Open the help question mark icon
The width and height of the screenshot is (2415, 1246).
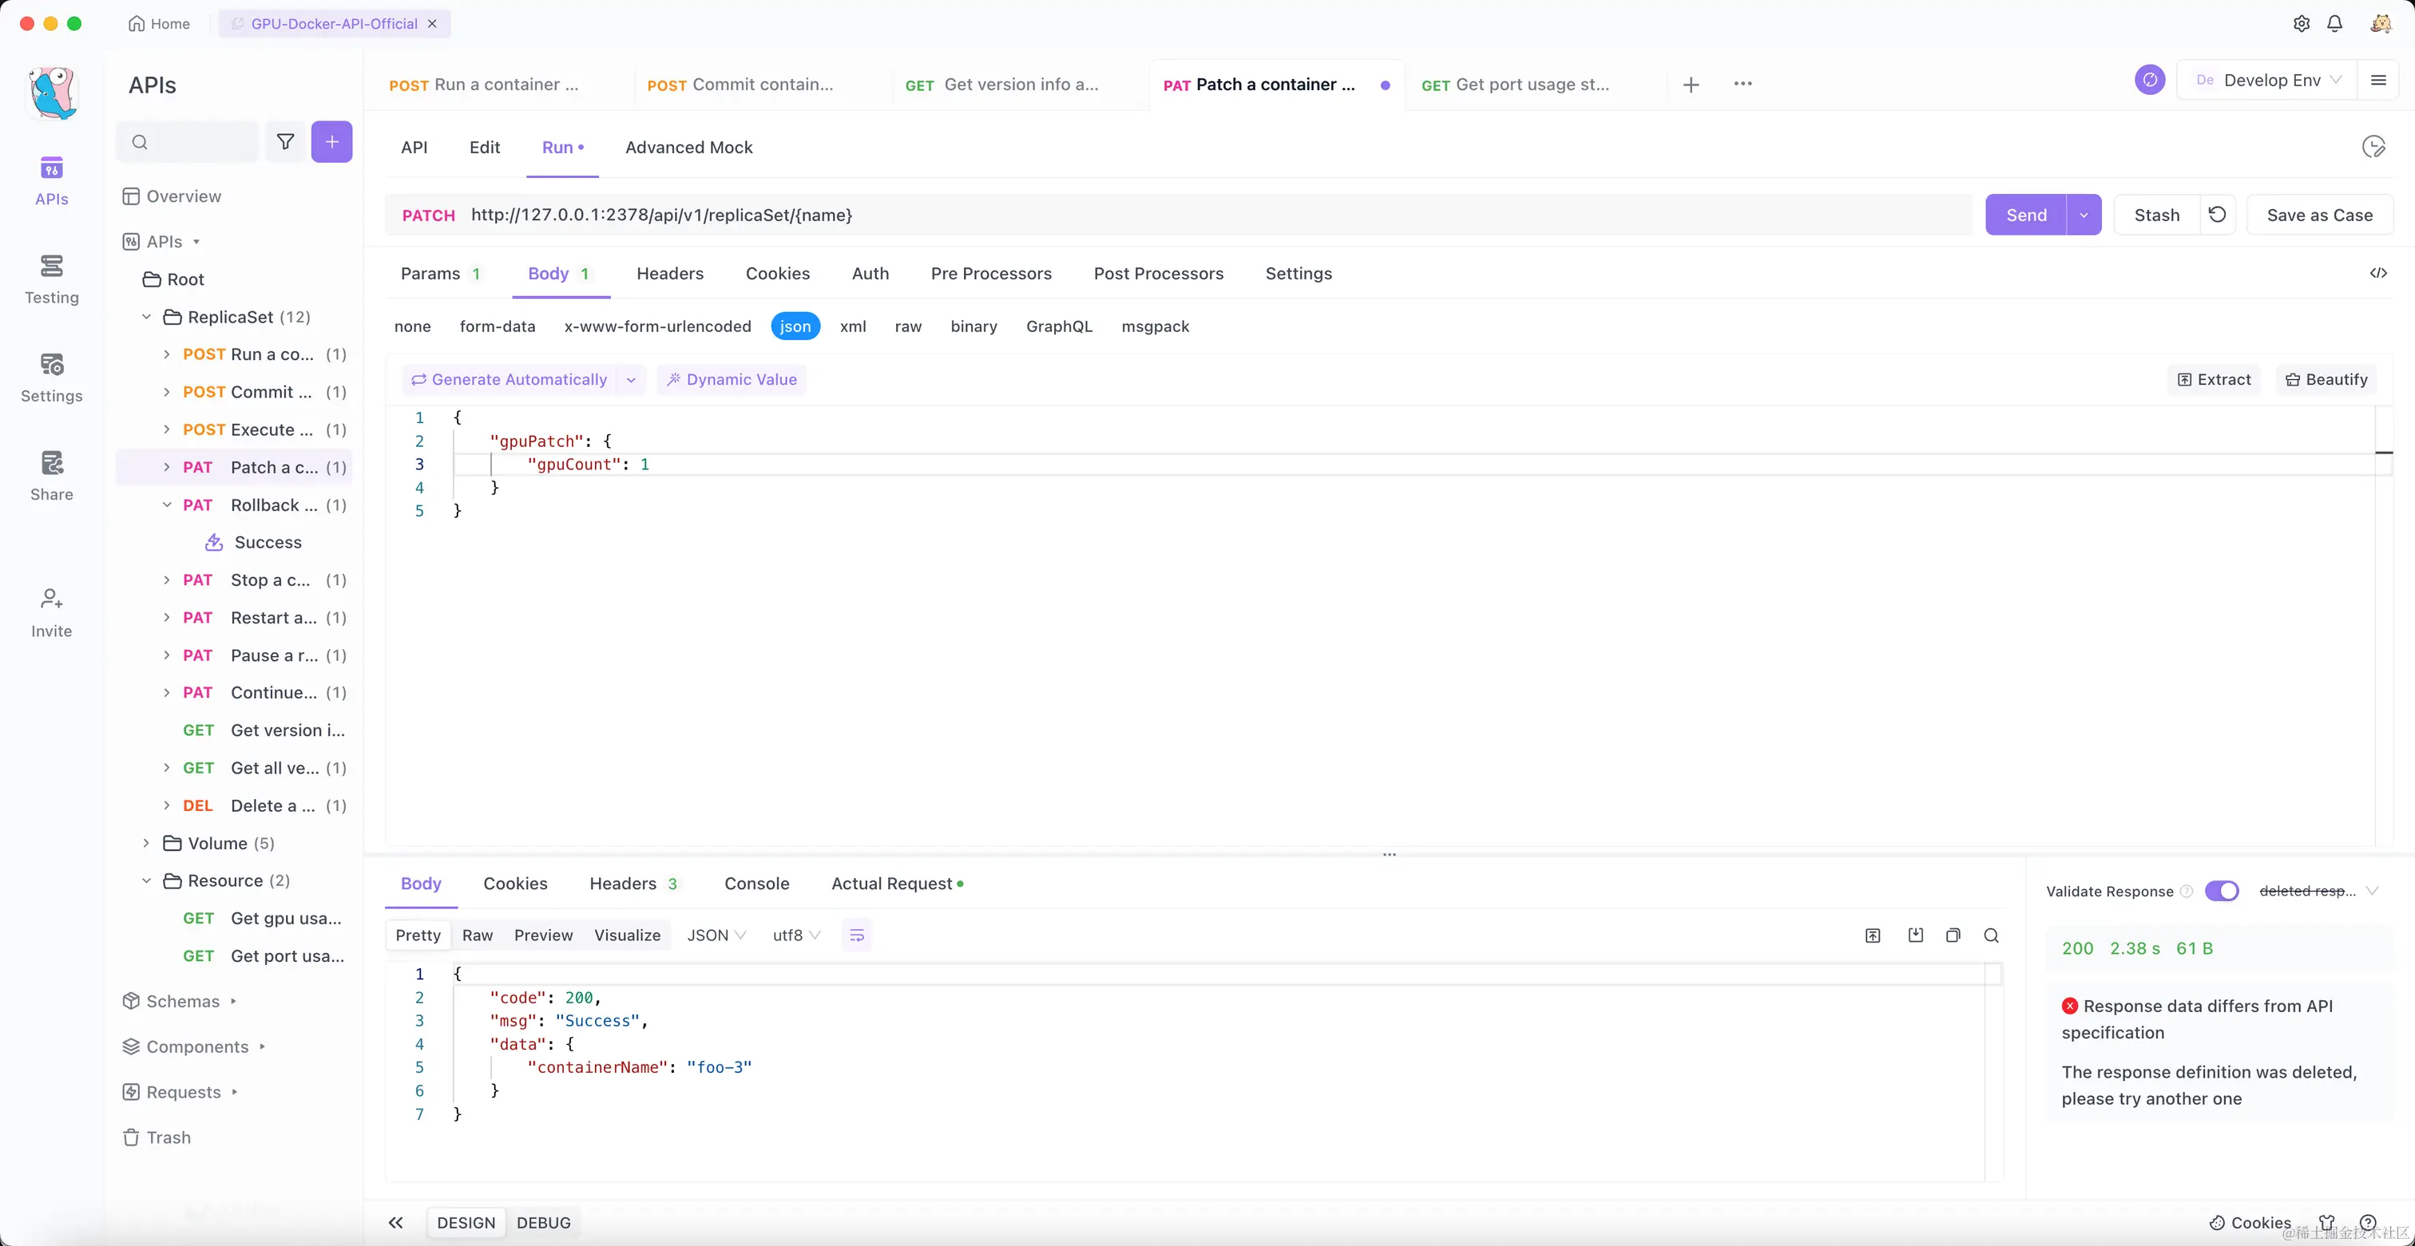2368,1223
